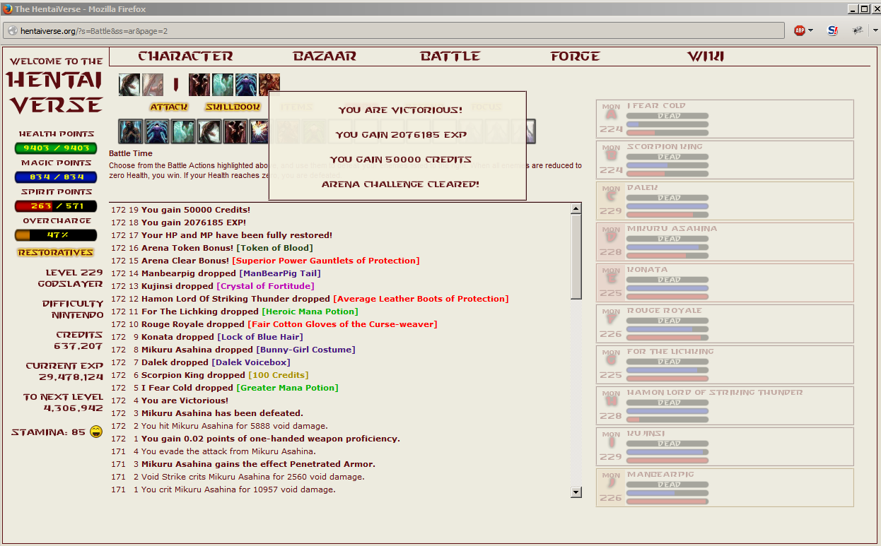Select Hamon Lord of Striking Thunder panel

click(725, 405)
